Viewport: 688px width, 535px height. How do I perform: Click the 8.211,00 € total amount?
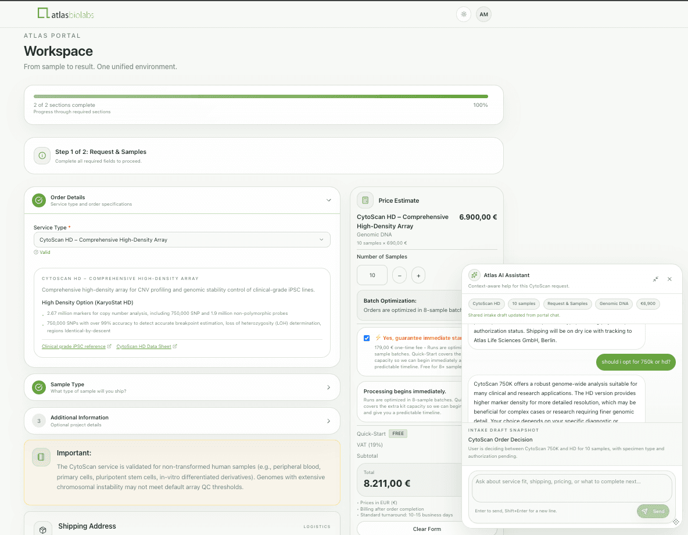pyautogui.click(x=387, y=484)
